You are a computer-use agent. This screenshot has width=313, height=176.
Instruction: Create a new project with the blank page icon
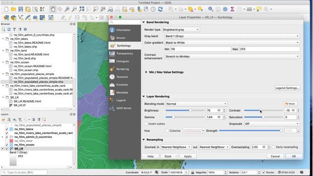(x=6, y=9)
